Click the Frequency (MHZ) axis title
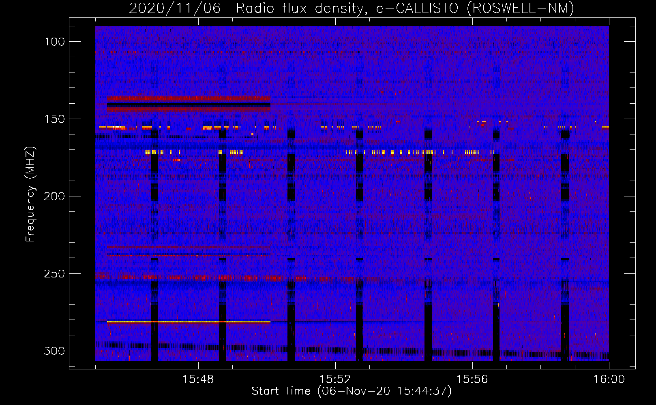656x405 pixels. [x=30, y=194]
